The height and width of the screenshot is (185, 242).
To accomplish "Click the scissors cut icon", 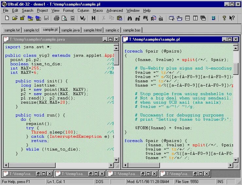I will click(x=104, y=18).
